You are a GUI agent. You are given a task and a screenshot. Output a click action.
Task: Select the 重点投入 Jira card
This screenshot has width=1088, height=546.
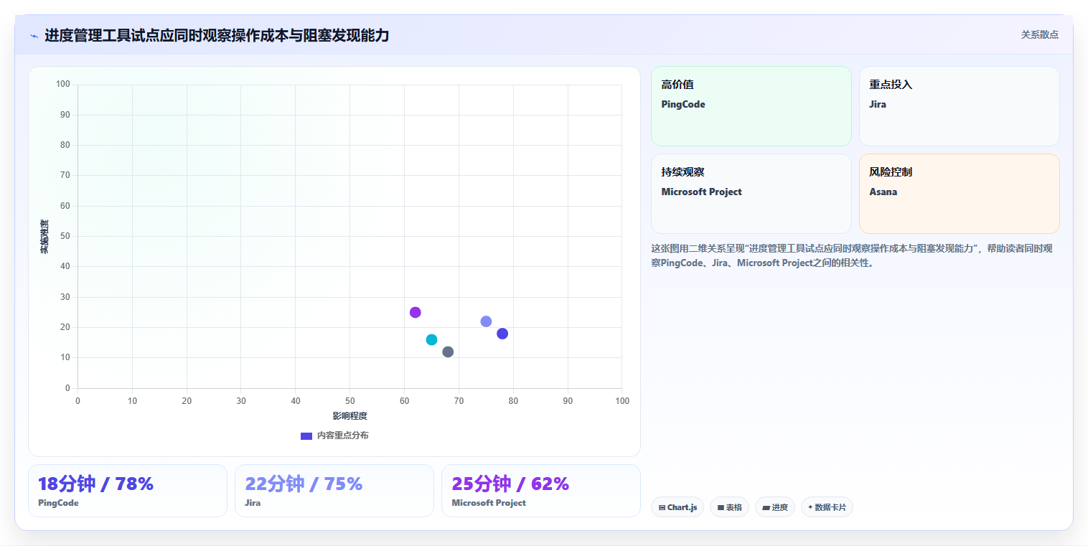tap(959, 106)
